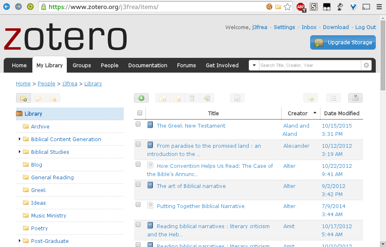Click the restore from trash icon
Viewport: 386px width, 247px height.
207,98
